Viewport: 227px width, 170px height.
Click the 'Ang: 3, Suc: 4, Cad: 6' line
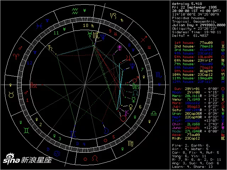(x=195, y=163)
